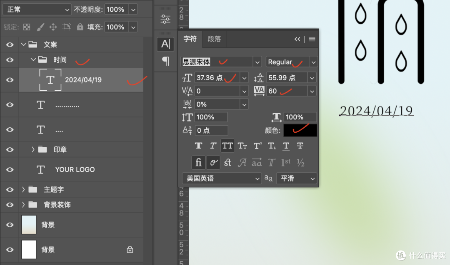Image resolution: width=450 pixels, height=265 pixels.
Task: Hide the 2024/04/19 text layer
Action: tap(10, 80)
